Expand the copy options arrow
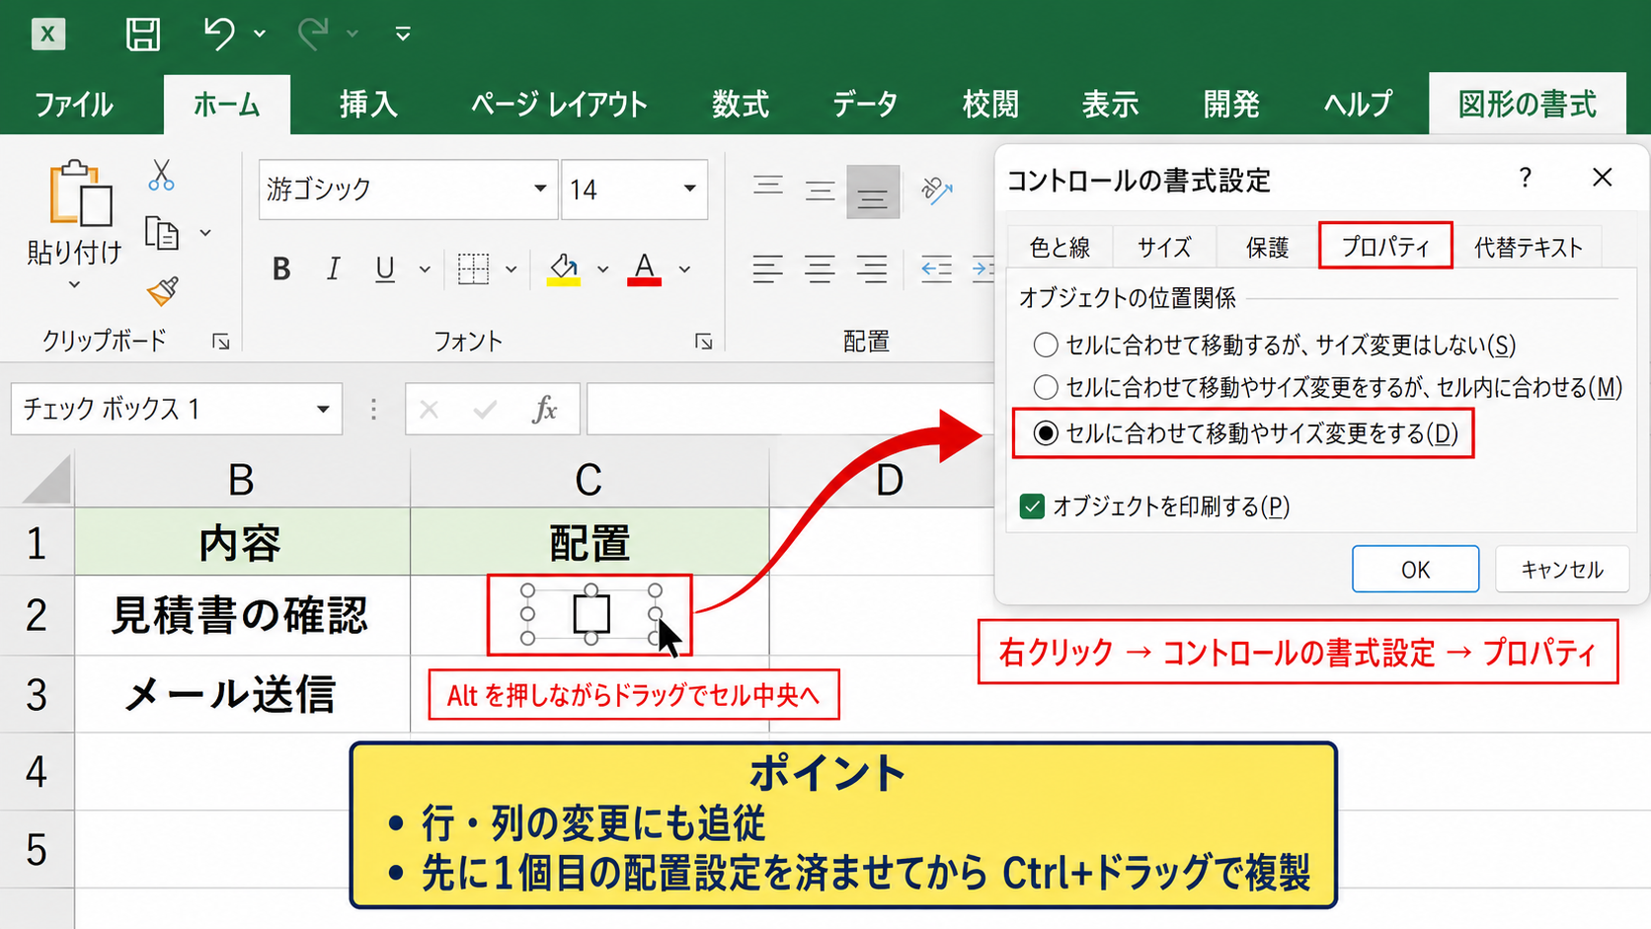The height and width of the screenshot is (929, 1651). 205,233
